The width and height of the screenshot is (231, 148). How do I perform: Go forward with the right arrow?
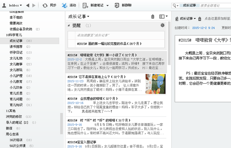pyautogui.click(x=34, y=5)
